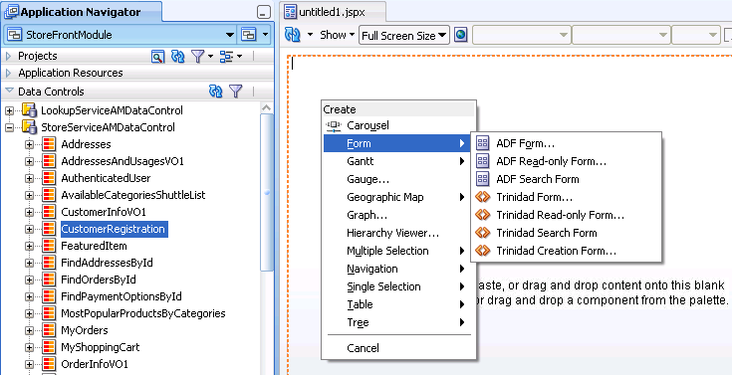Click the filter icon in Data Controls header
The width and height of the screenshot is (732, 375).
pyautogui.click(x=236, y=92)
